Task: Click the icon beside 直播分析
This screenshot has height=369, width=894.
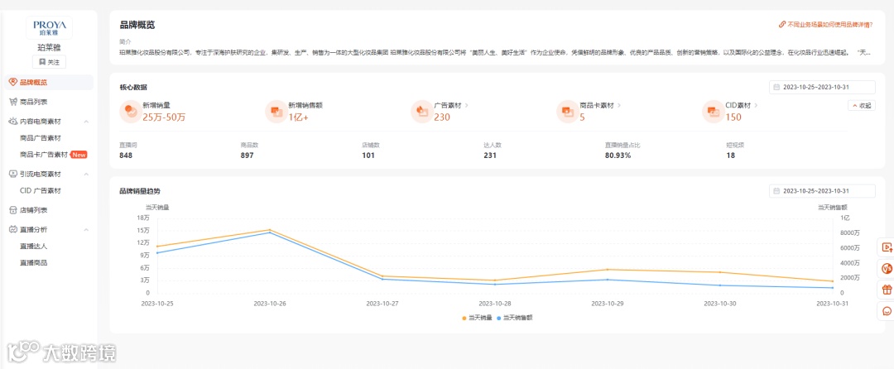Action: point(13,229)
